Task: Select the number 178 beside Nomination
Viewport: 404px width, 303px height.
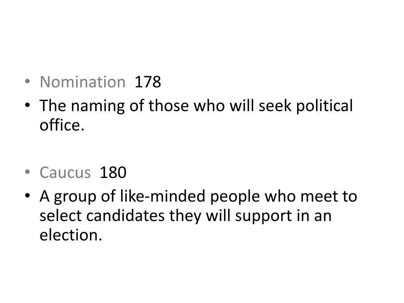Action: [148, 82]
